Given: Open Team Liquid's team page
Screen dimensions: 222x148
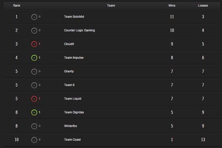Looking at the screenshot, I should (72, 99).
